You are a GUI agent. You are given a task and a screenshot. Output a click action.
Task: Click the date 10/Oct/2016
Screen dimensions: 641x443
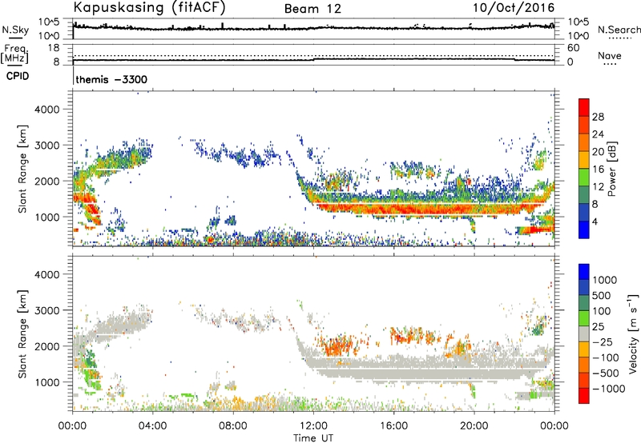pyautogui.click(x=514, y=8)
